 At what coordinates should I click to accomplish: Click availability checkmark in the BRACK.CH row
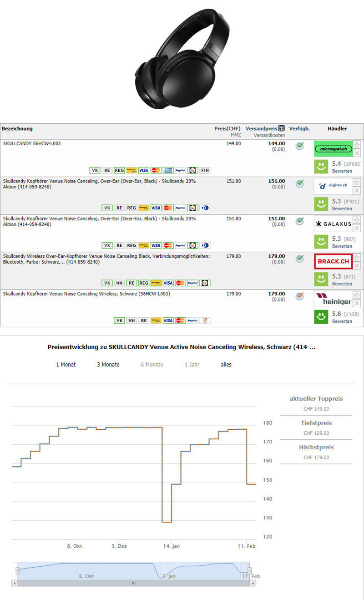click(299, 259)
